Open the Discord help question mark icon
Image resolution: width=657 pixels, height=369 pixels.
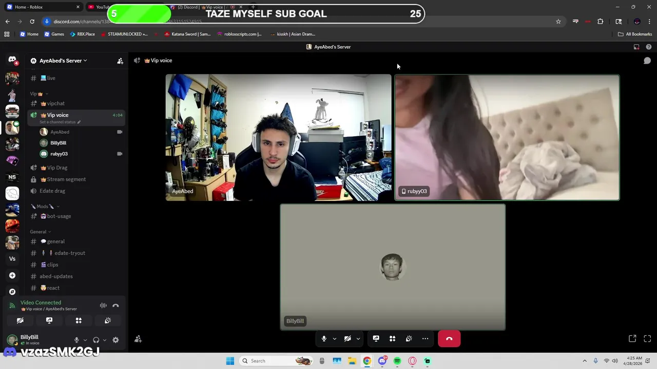click(x=649, y=47)
